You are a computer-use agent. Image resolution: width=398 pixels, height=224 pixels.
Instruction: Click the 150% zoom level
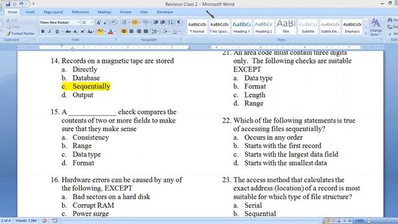pos(359,221)
